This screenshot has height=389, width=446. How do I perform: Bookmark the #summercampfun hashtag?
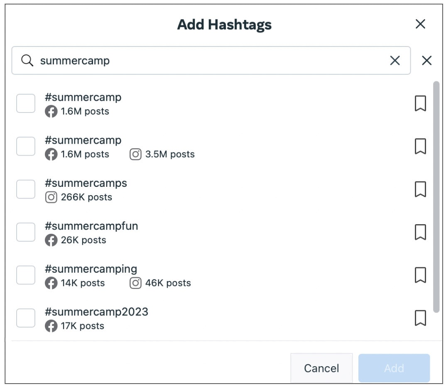pyautogui.click(x=420, y=232)
